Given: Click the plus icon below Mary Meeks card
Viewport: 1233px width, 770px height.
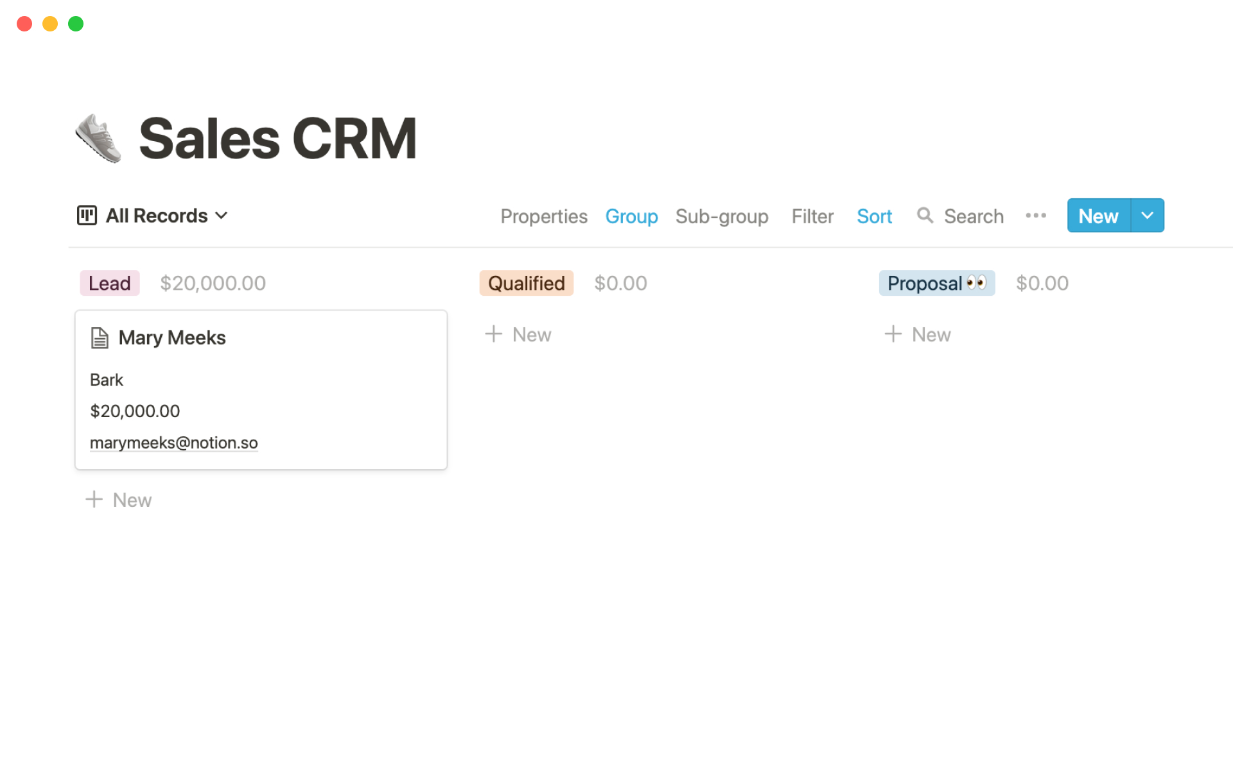Looking at the screenshot, I should (x=94, y=500).
